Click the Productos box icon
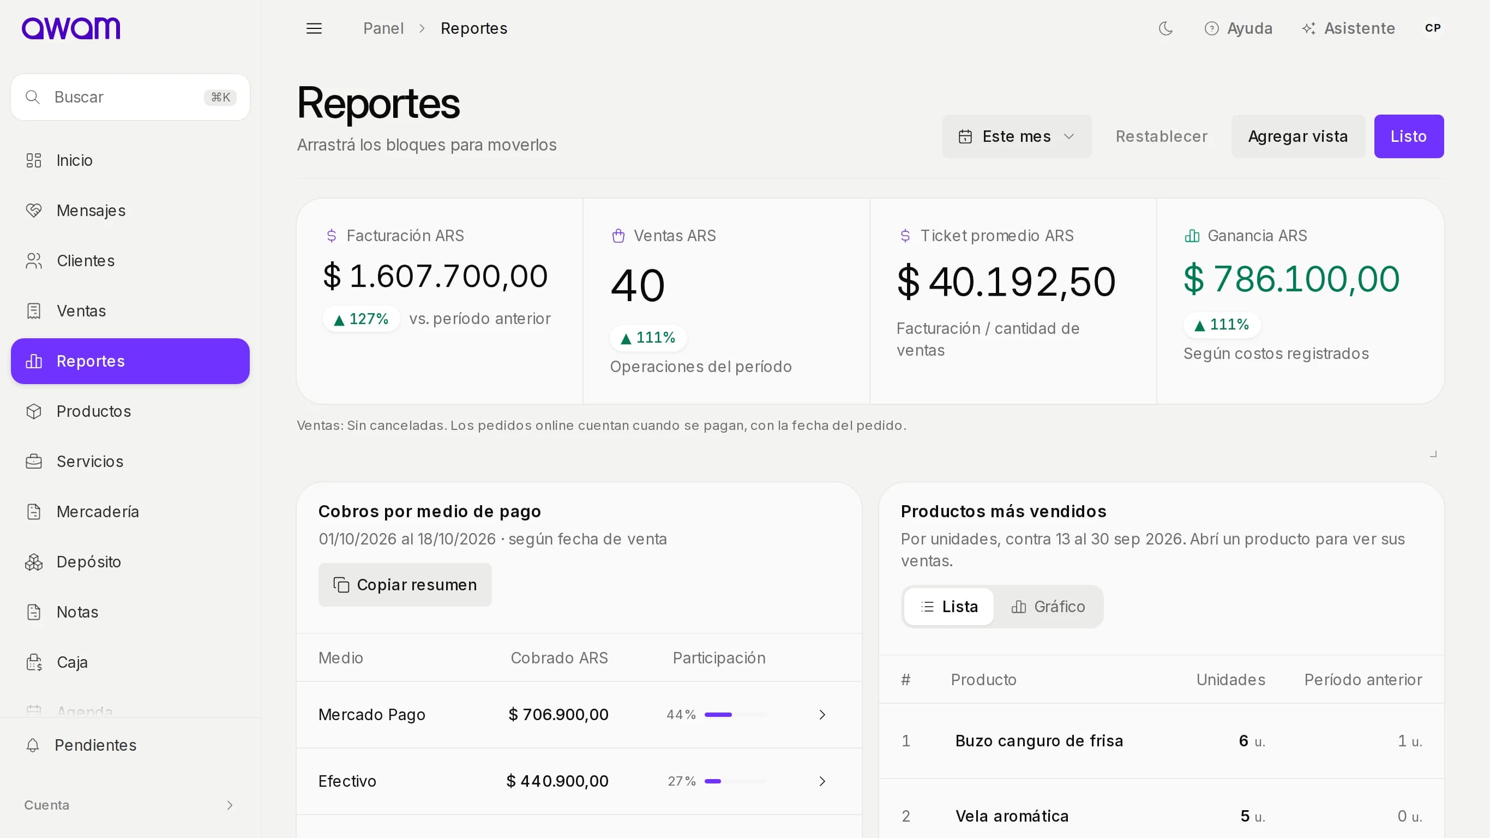The width and height of the screenshot is (1490, 838). point(34,411)
